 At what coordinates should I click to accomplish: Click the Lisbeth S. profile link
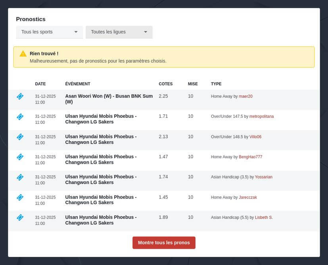click(264, 218)
